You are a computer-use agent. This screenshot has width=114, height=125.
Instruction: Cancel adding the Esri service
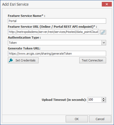(100, 119)
